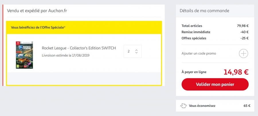Screen dimensions: 258x116
Task: Open Rocket League Collector's Edition SWITCH product title
Action: (79, 48)
